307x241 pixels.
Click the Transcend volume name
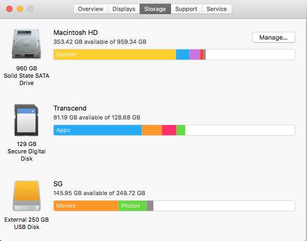70,108
